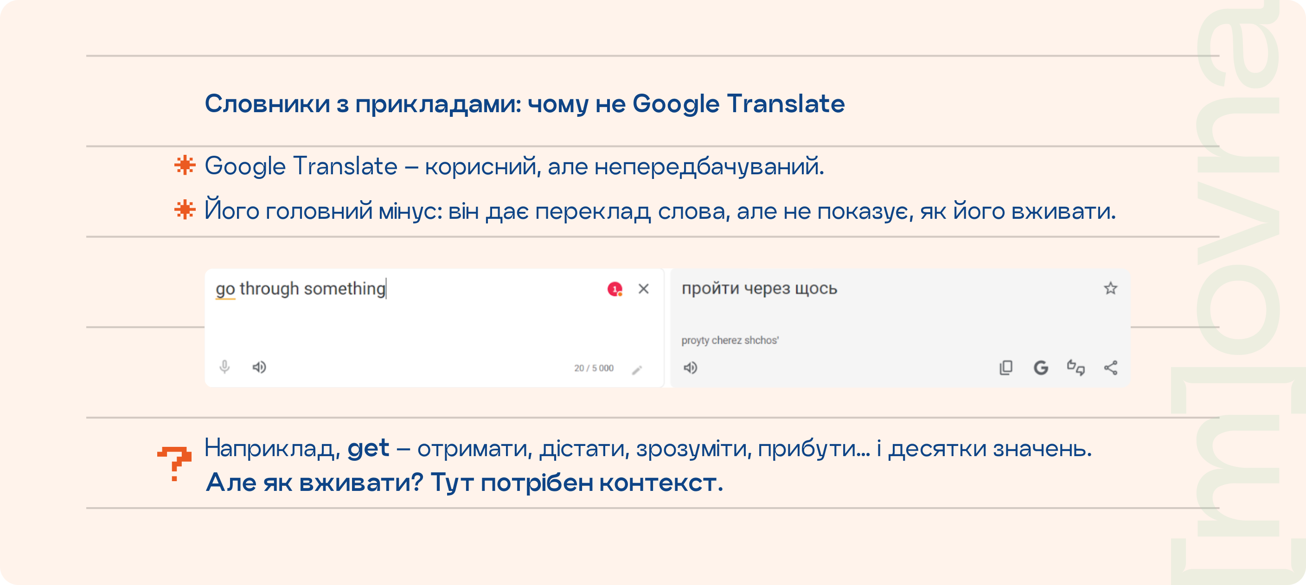Click the microphone voice input icon

(224, 367)
